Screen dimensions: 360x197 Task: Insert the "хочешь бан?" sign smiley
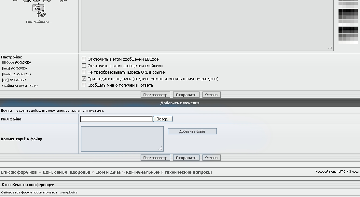(x=39, y=10)
